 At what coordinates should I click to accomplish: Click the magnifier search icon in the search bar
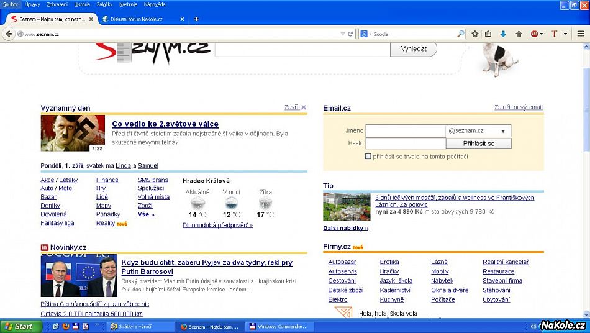[x=461, y=34]
